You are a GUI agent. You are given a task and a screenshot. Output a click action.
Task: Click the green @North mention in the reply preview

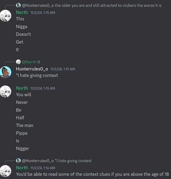(x=29, y=62)
